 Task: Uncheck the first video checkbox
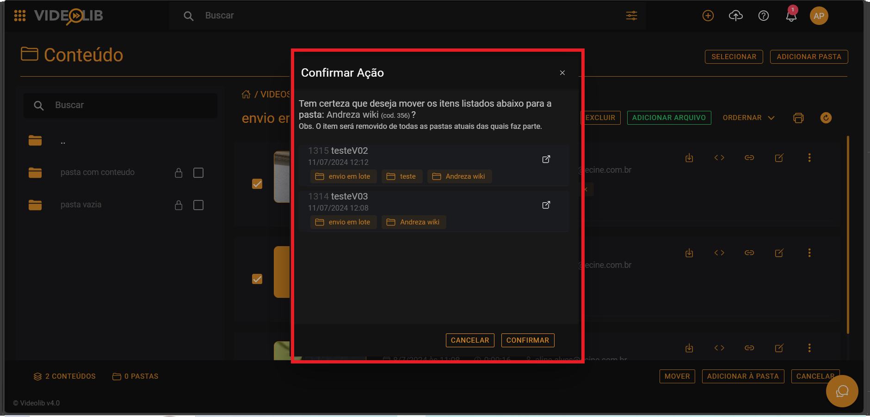coord(257,184)
